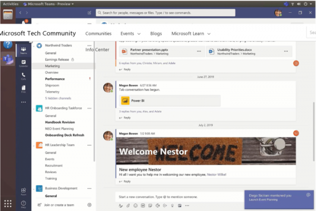Open the Files section icon
This screenshot has width=316, height=211.
point(24,90)
